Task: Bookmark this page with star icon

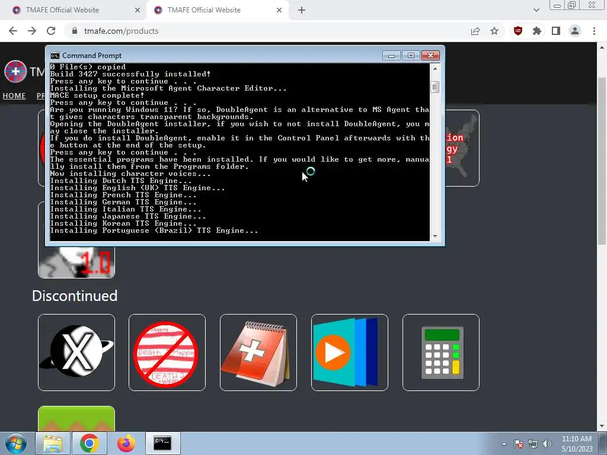Action: point(494,31)
